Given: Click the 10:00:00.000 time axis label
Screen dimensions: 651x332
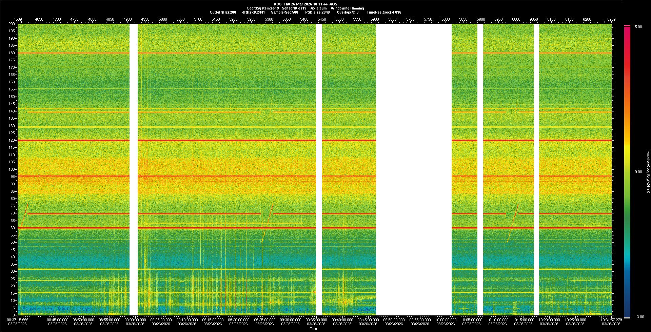Looking at the screenshot, I should [x=446, y=319].
